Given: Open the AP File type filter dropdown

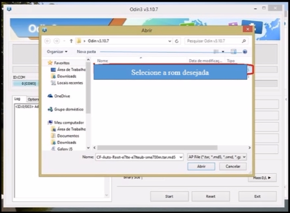Looking at the screenshot, I should pos(217,157).
